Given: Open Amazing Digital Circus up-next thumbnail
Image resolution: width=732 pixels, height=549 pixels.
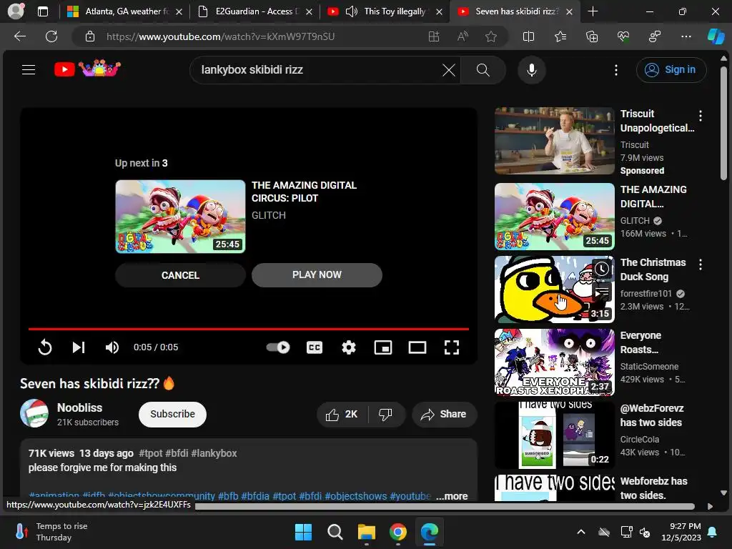Looking at the screenshot, I should [180, 217].
